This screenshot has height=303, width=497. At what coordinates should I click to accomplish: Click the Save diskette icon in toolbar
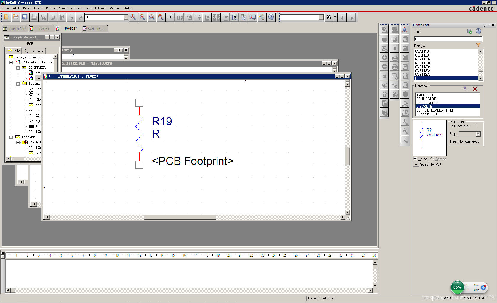point(25,17)
